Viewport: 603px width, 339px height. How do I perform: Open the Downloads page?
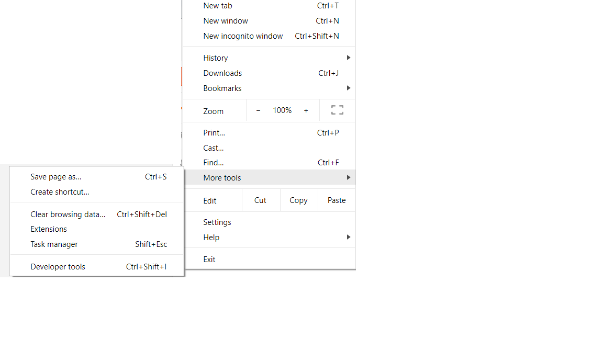222,73
